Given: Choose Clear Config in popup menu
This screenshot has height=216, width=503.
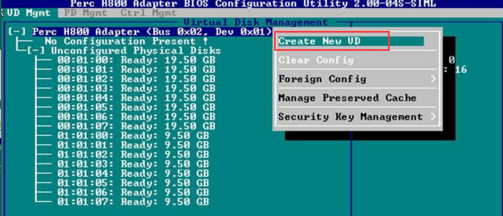Looking at the screenshot, I should tap(316, 60).
